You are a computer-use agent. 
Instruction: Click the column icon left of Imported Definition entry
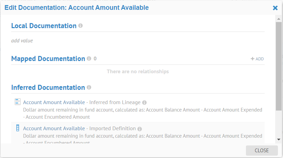click(x=18, y=128)
